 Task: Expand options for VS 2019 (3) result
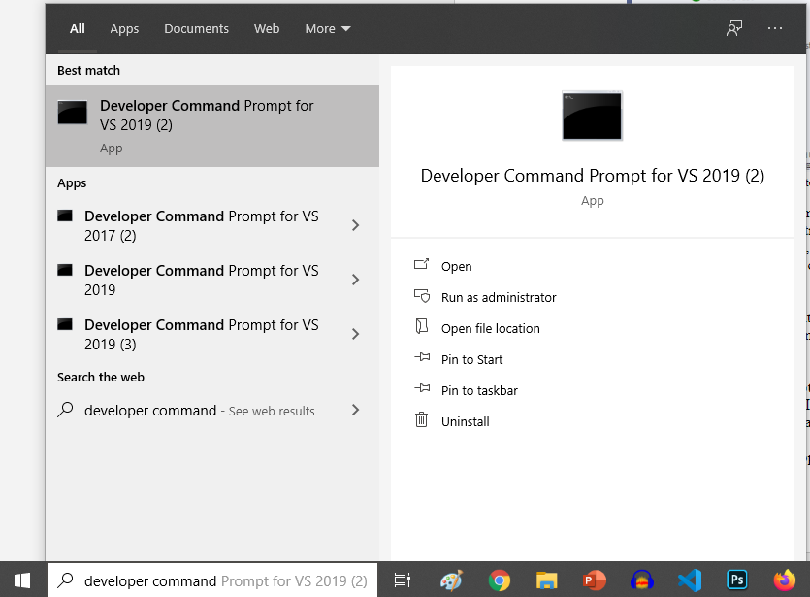tap(355, 334)
